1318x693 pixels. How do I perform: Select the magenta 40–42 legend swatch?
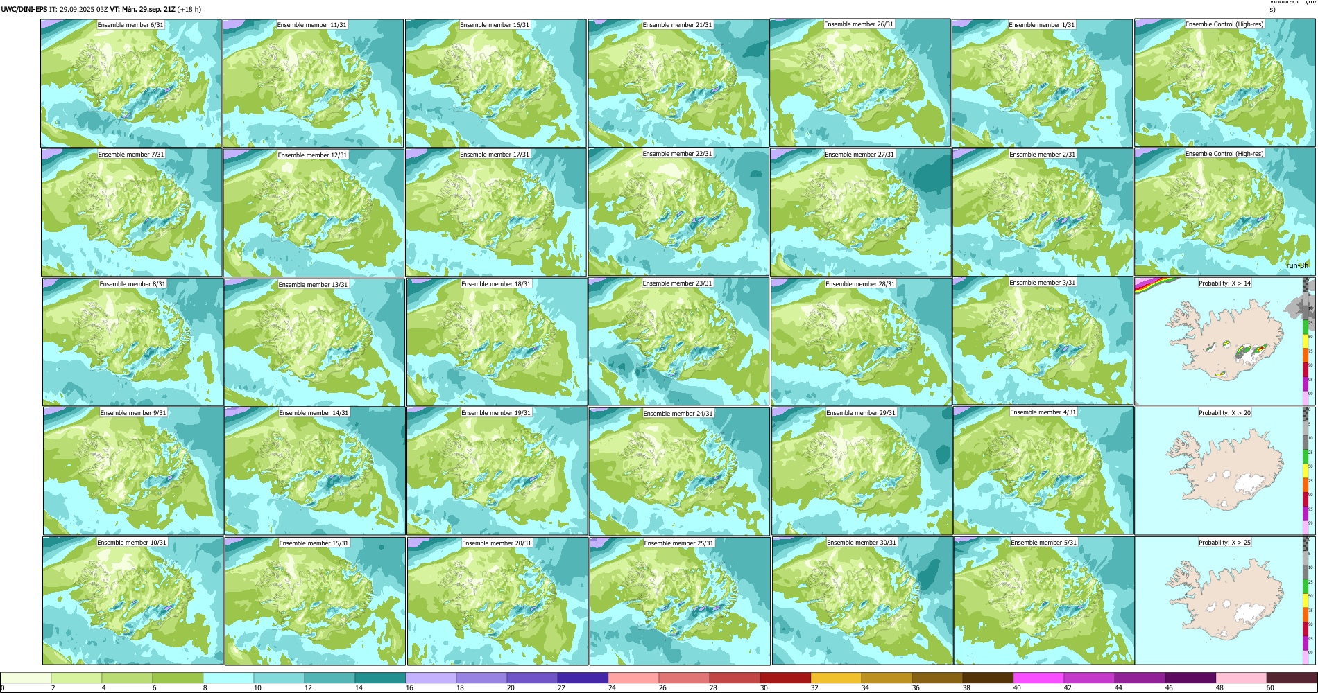(1038, 678)
